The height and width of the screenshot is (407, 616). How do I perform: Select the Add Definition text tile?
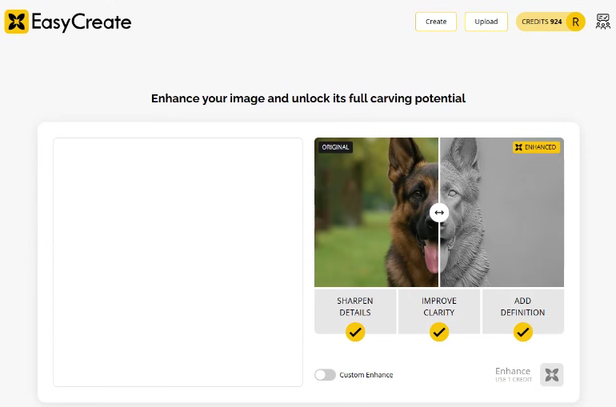(x=522, y=306)
